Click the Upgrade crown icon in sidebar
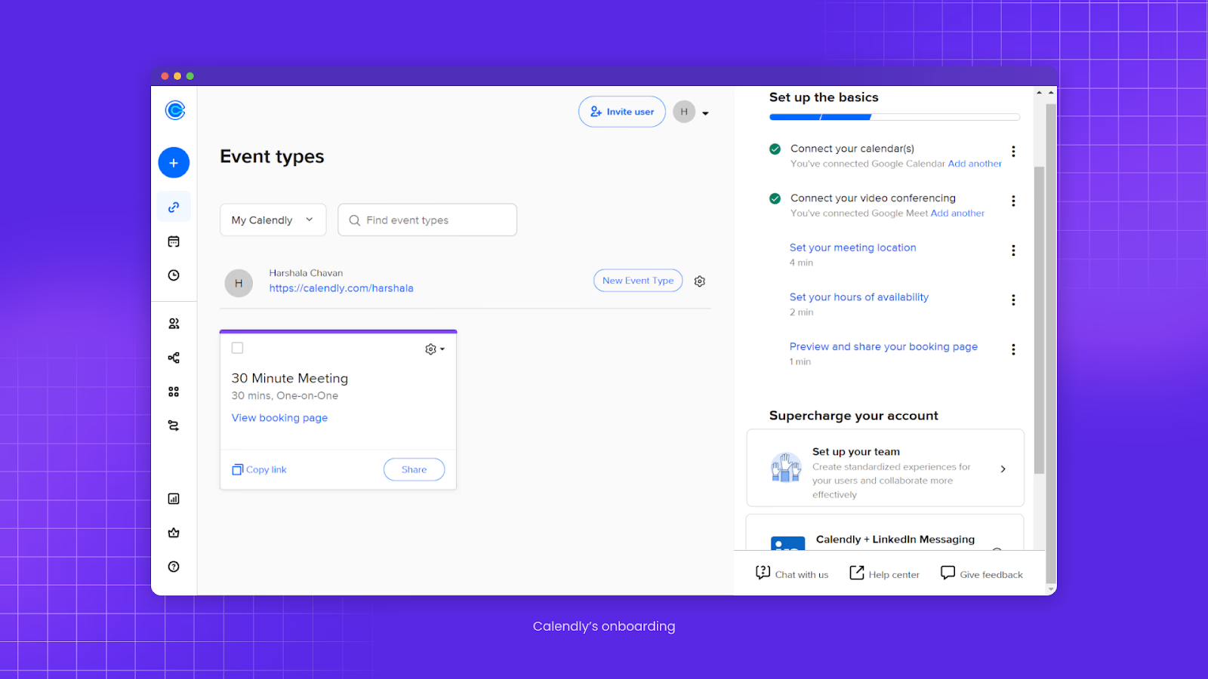This screenshot has height=679, width=1208. coord(174,533)
